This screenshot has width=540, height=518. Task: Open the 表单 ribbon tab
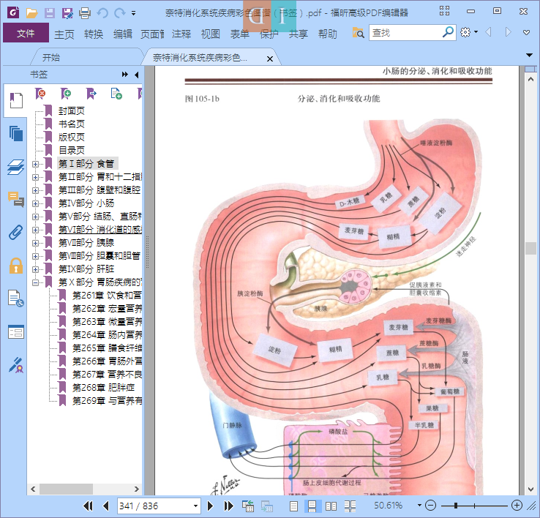pyautogui.click(x=240, y=34)
